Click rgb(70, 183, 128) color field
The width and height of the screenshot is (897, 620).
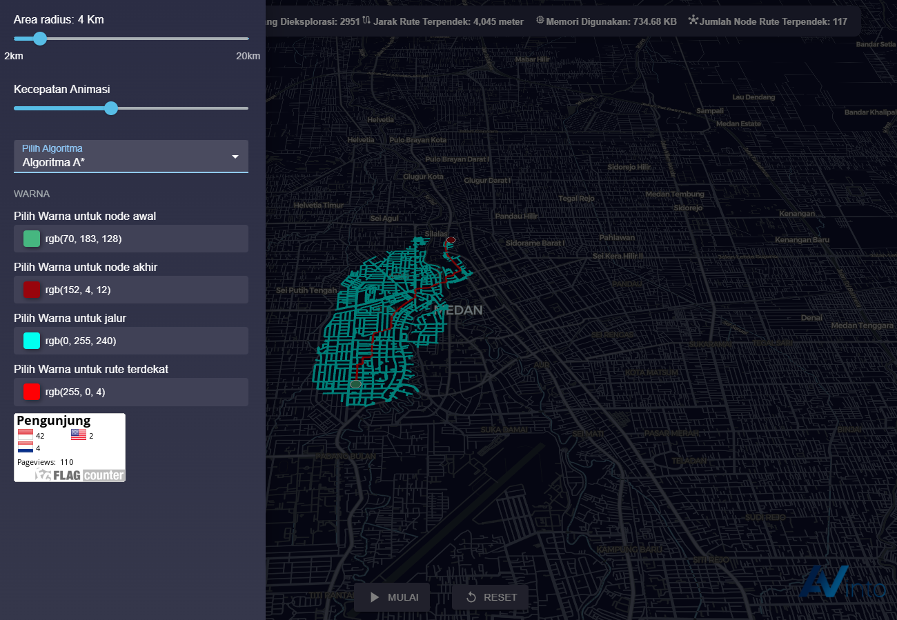(131, 239)
